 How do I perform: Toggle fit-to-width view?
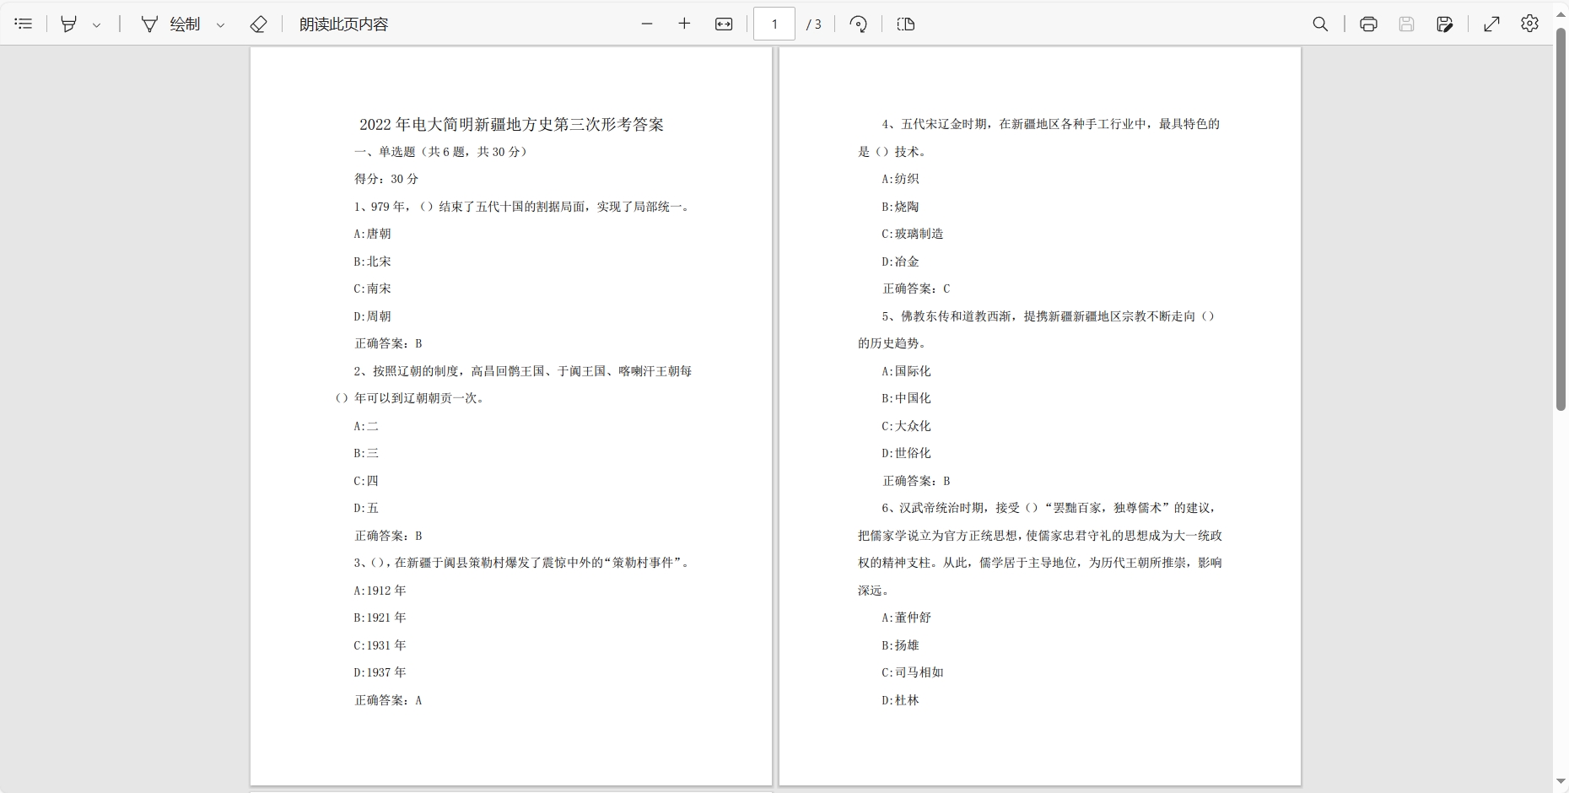[x=724, y=24]
